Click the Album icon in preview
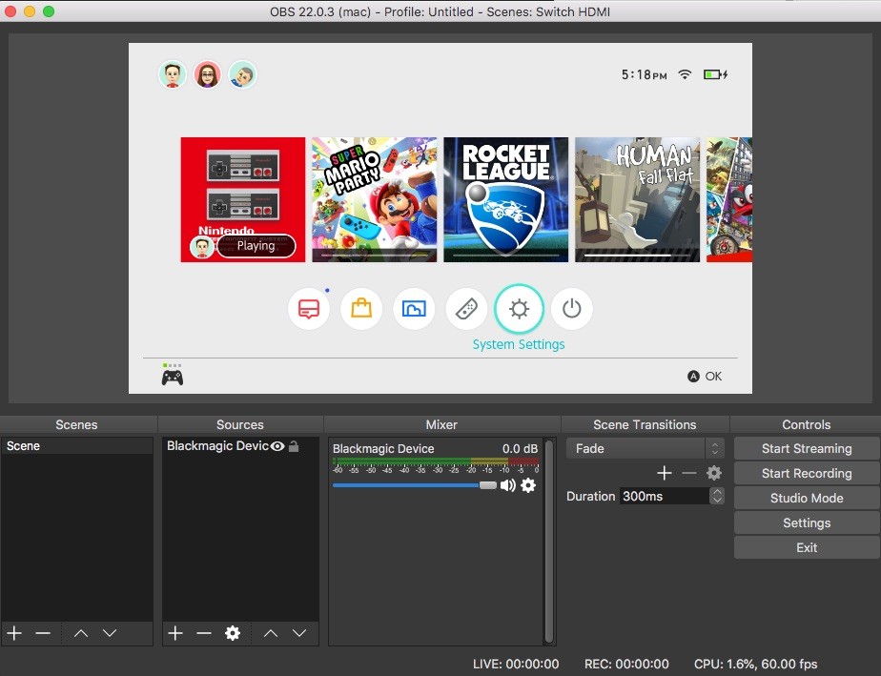This screenshot has width=881, height=676. click(414, 309)
